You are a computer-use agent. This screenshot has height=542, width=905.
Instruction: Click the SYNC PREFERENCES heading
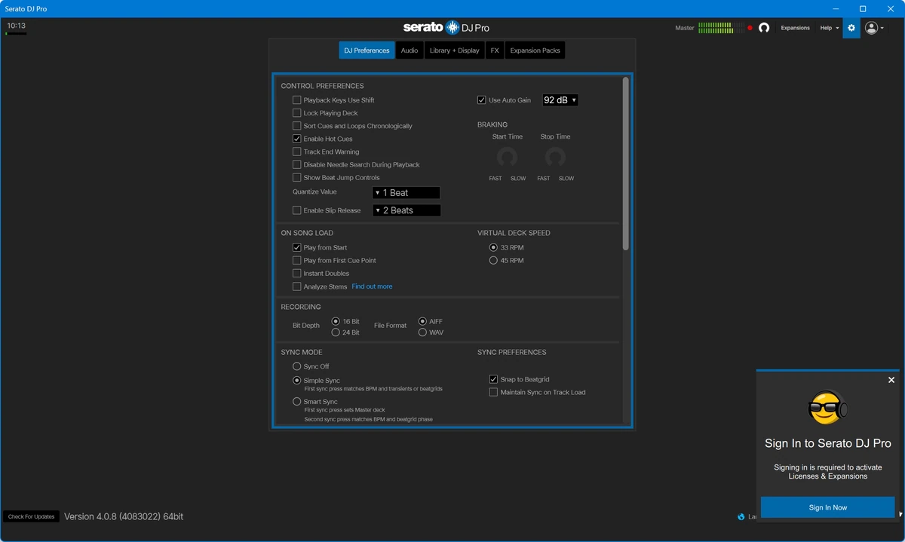tap(511, 352)
